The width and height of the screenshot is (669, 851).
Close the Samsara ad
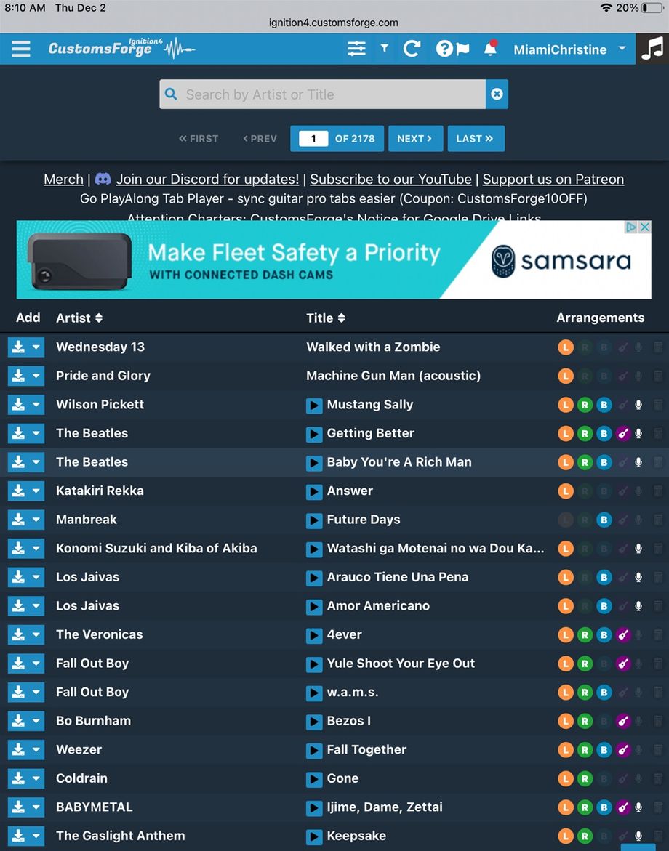(644, 227)
